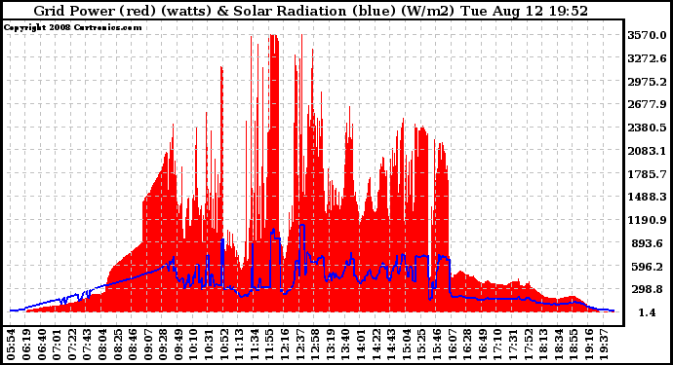Click the x-axis time label 09:49
Image resolution: width=673 pixels, height=365 pixels.
click(x=178, y=345)
